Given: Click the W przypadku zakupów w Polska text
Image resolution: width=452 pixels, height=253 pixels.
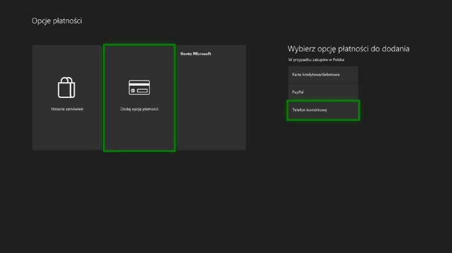Looking at the screenshot, I should [x=317, y=60].
